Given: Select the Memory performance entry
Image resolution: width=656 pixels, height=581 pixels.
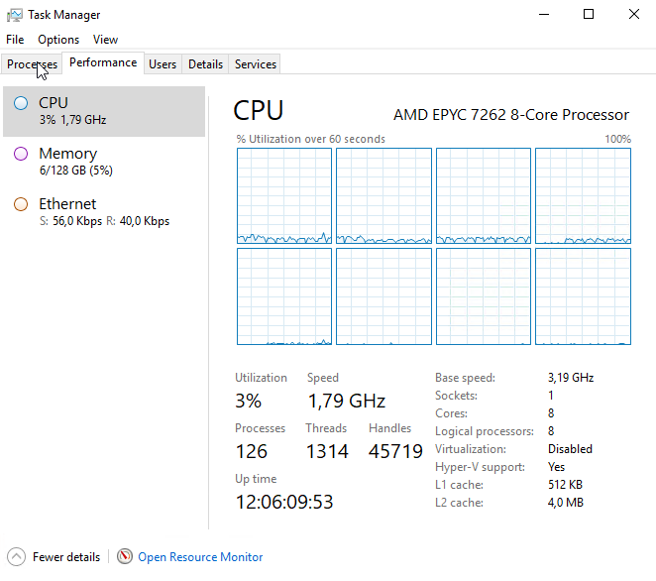Looking at the screenshot, I should (104, 162).
